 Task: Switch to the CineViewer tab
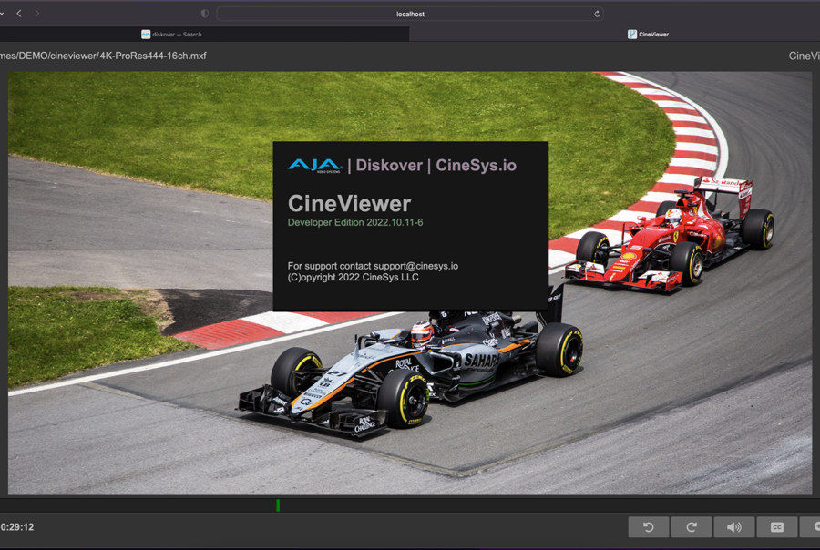(651, 33)
